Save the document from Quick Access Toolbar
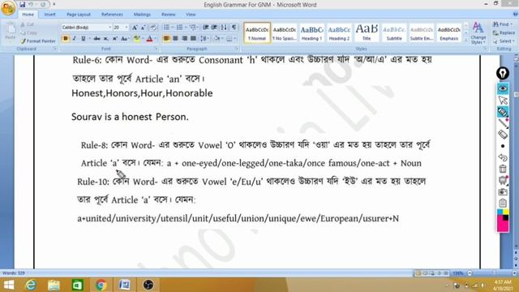Image resolution: width=519 pixels, height=292 pixels. click(x=23, y=4)
